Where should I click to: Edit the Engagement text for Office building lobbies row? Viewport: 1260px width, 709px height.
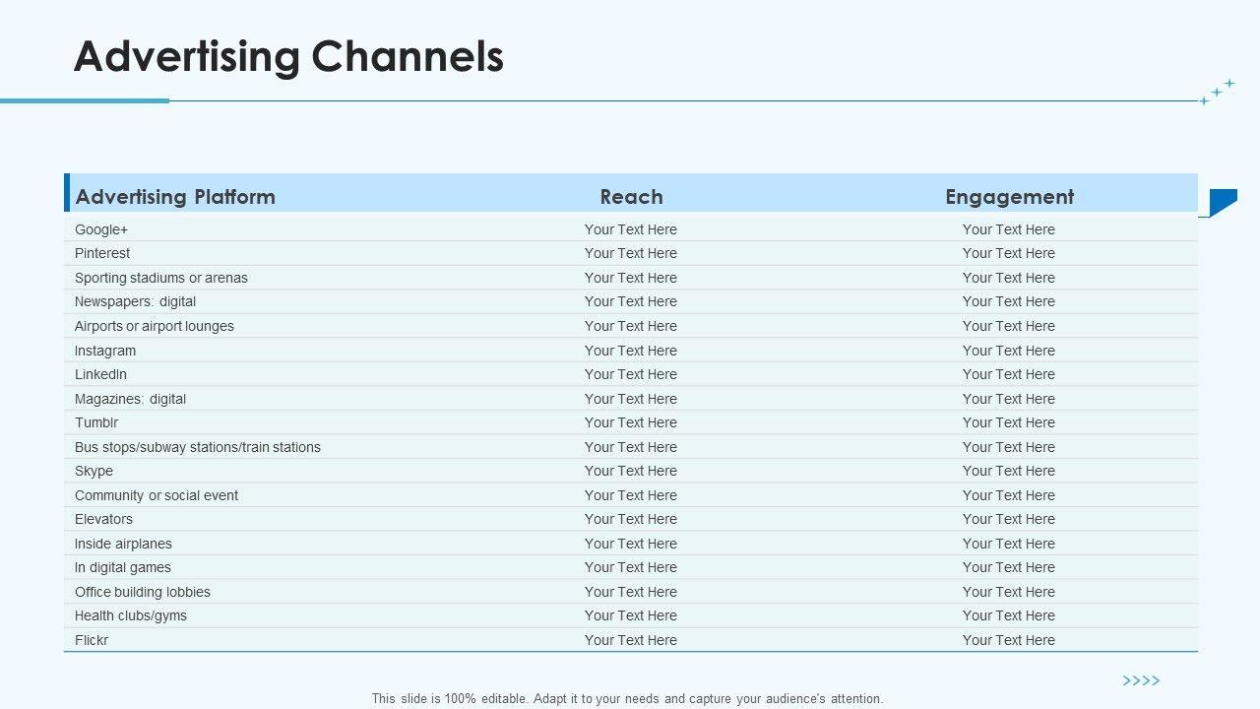pyautogui.click(x=1009, y=592)
